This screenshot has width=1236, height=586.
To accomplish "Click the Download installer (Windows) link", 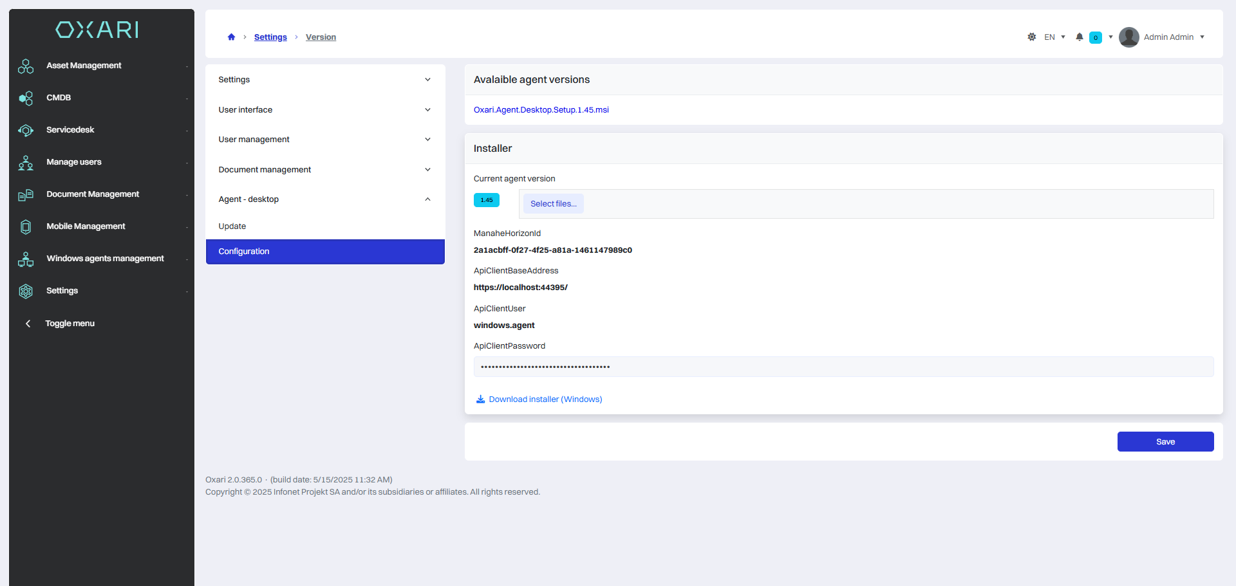I will [x=545, y=399].
